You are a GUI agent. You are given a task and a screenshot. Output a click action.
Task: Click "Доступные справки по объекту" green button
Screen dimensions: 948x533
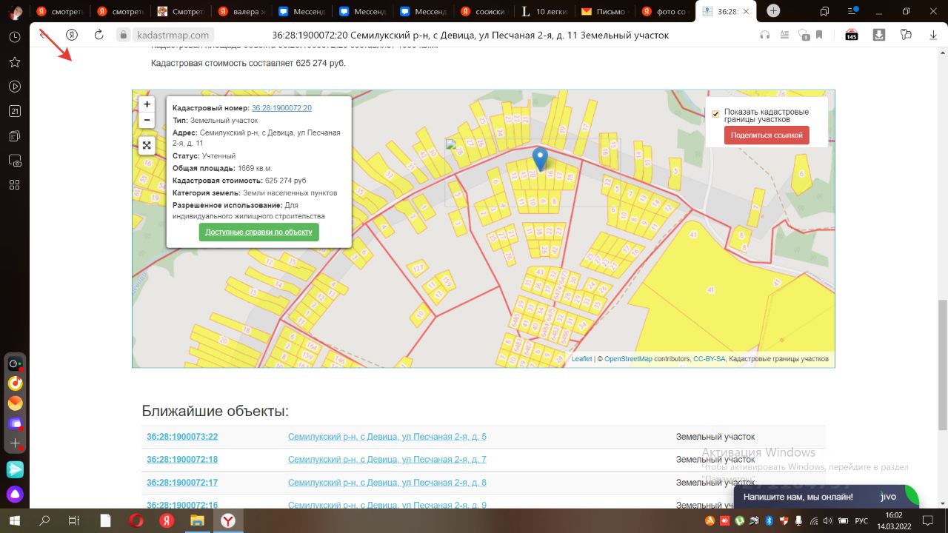(x=258, y=232)
